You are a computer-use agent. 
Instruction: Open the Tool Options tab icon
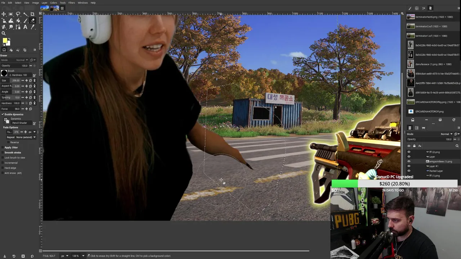4,50
